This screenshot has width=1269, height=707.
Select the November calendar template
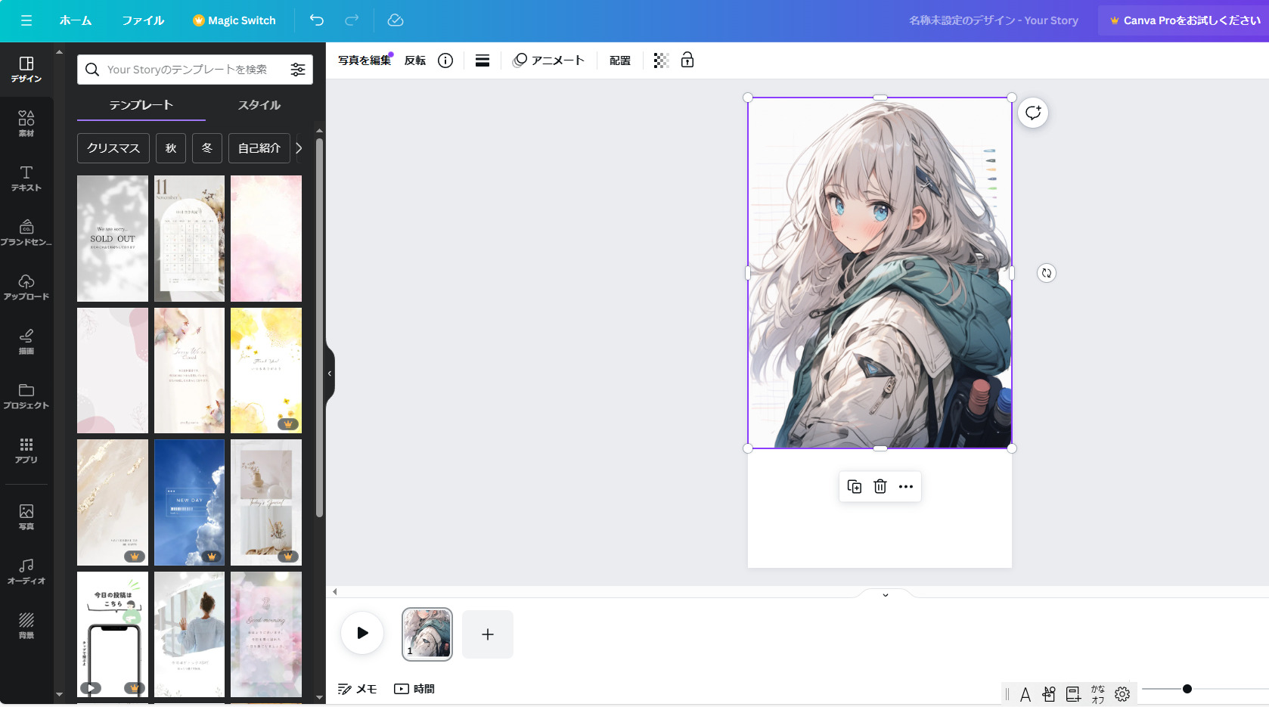189,239
